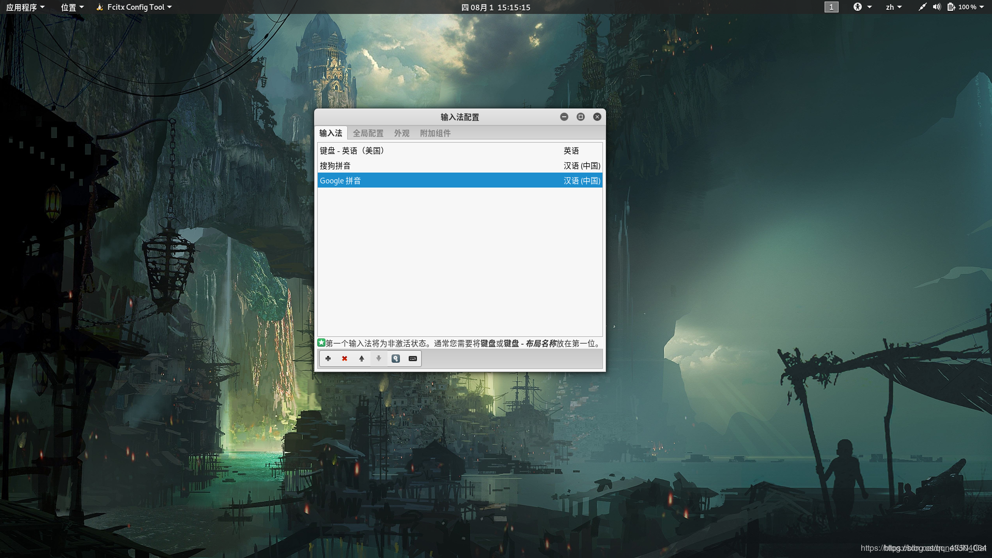Open keyboard layout settings icon

tap(413, 359)
